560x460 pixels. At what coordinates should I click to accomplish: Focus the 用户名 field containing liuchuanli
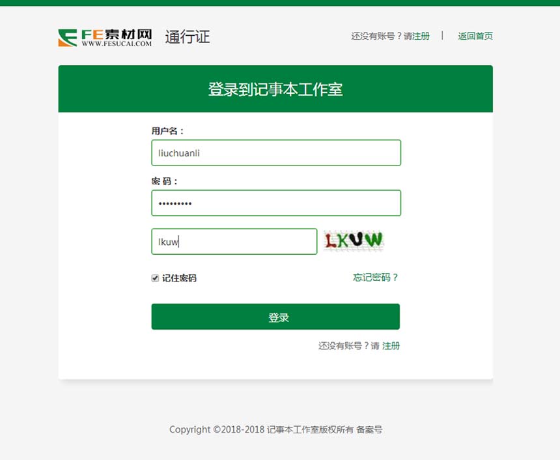point(276,152)
